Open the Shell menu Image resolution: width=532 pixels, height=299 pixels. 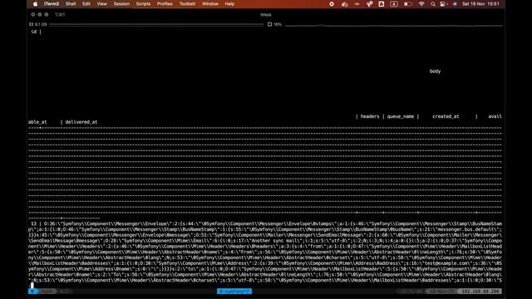point(71,4)
